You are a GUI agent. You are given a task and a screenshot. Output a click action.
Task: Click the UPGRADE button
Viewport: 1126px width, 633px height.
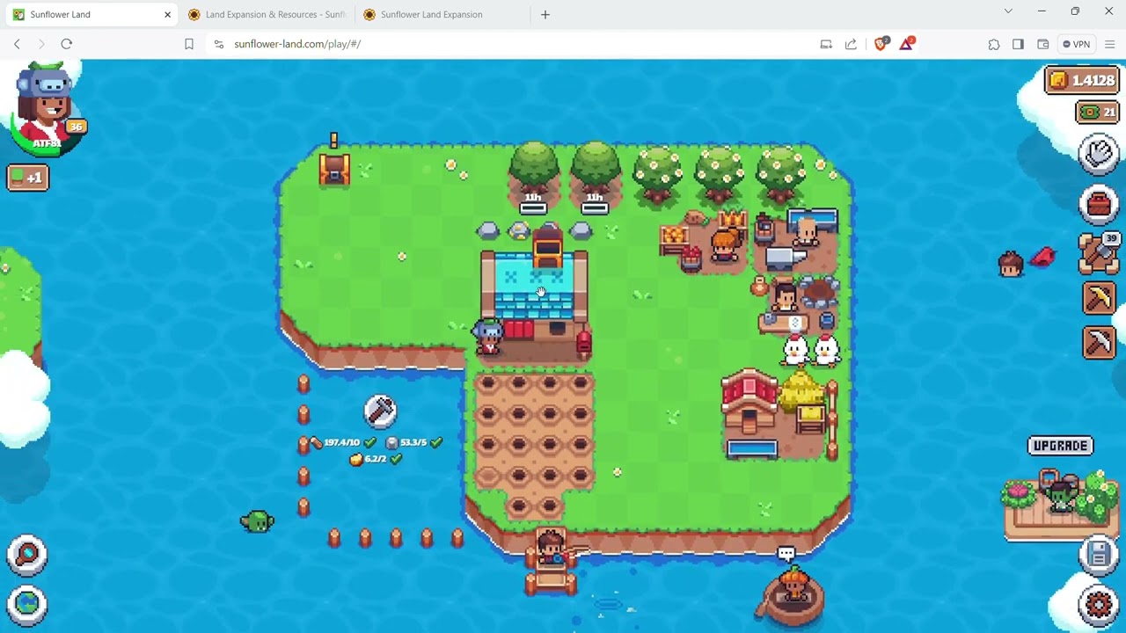point(1060,446)
